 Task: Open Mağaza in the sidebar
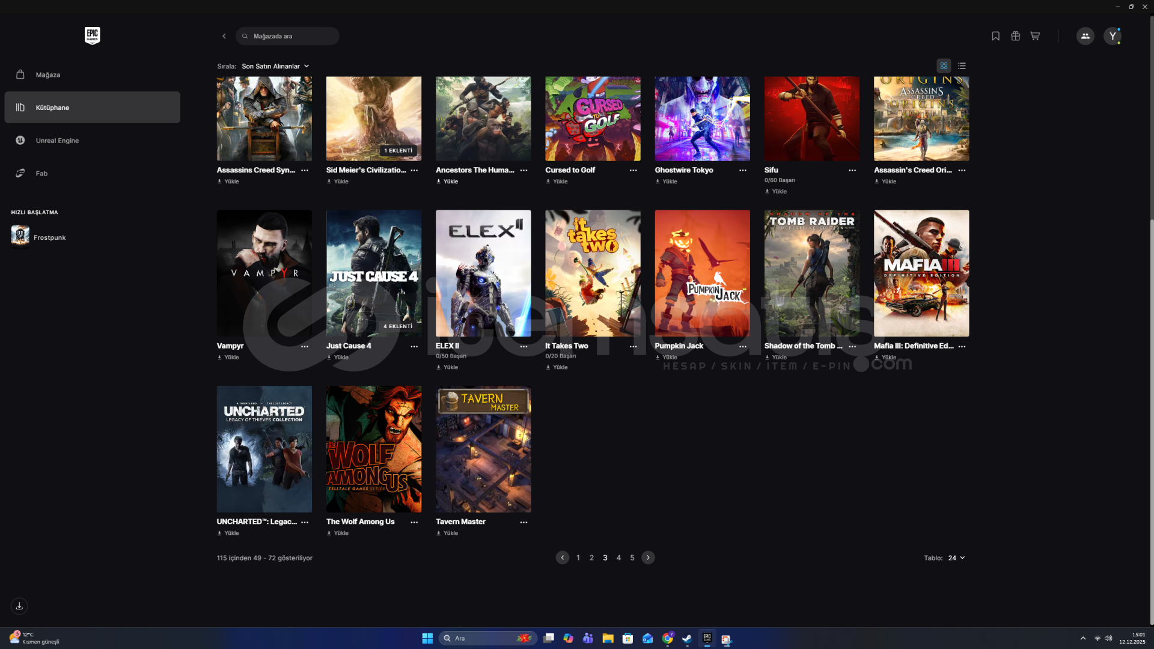[x=48, y=75]
